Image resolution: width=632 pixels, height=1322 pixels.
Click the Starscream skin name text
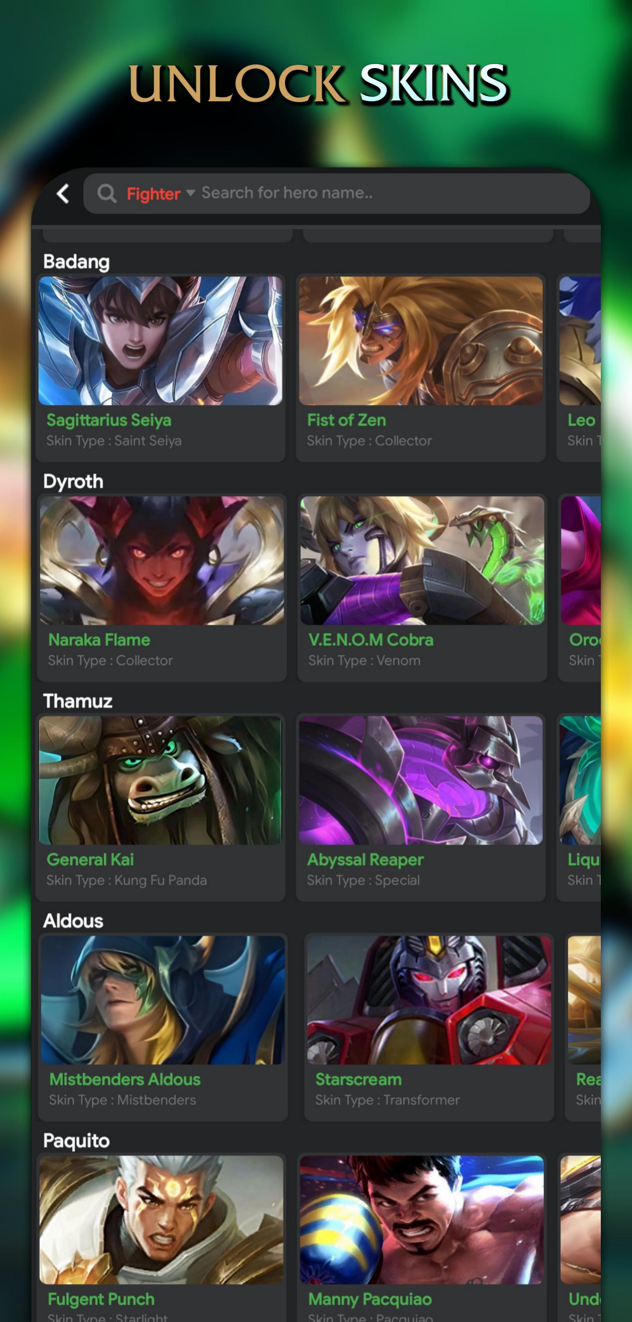[359, 1079]
